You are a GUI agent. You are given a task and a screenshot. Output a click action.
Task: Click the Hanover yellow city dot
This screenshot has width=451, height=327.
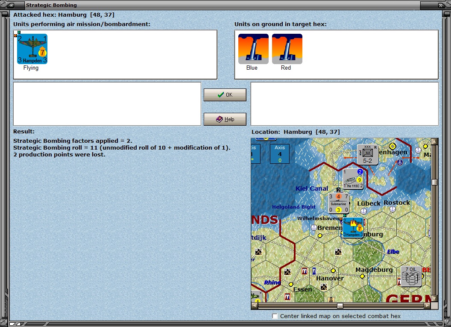(x=333, y=271)
